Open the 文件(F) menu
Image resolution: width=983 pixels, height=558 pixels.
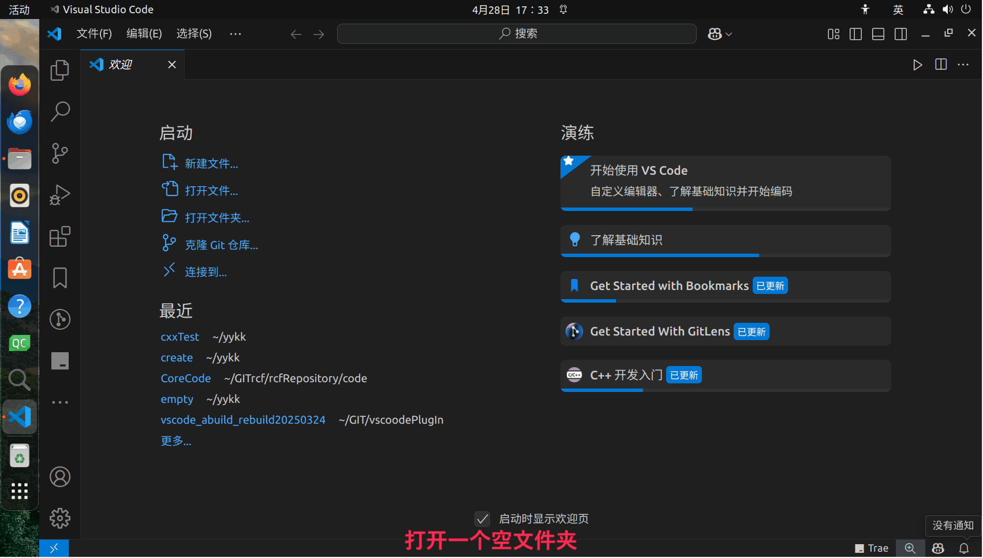[x=94, y=33]
